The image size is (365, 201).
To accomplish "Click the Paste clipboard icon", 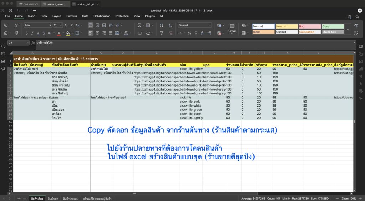I will (x=6, y=33).
